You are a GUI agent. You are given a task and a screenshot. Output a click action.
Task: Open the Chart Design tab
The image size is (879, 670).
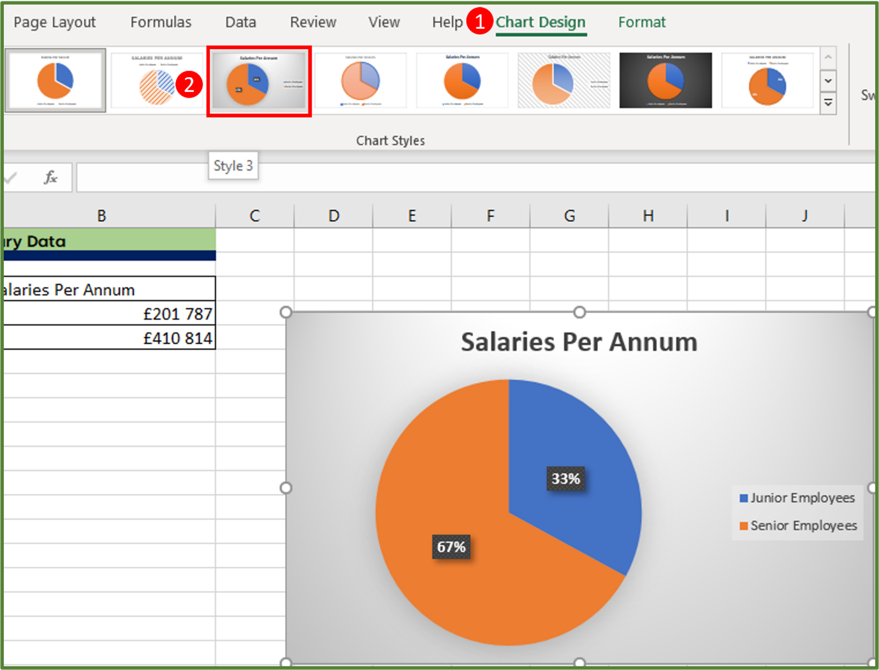(541, 22)
